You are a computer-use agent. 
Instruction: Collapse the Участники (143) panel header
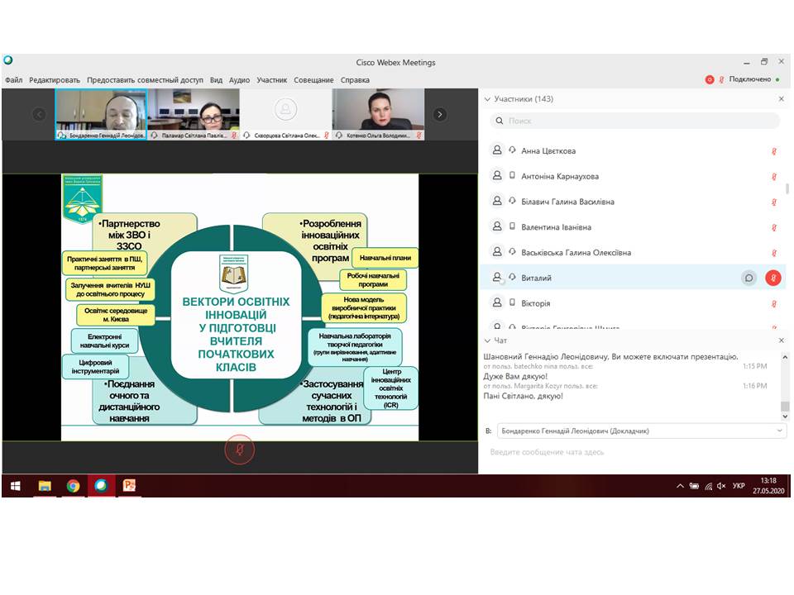tap(486, 99)
